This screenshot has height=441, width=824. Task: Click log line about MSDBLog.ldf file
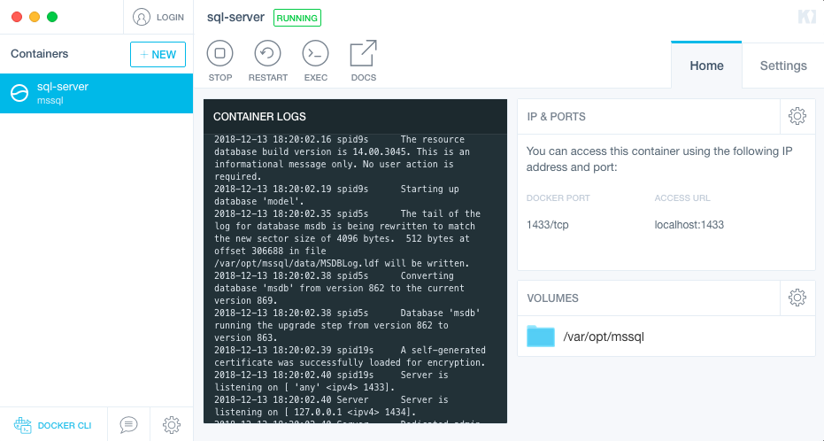[x=345, y=238]
